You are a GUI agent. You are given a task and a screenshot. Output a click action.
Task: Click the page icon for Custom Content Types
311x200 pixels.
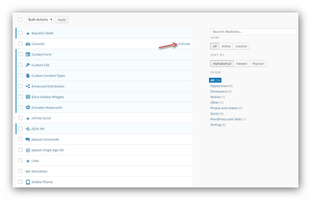28,75
